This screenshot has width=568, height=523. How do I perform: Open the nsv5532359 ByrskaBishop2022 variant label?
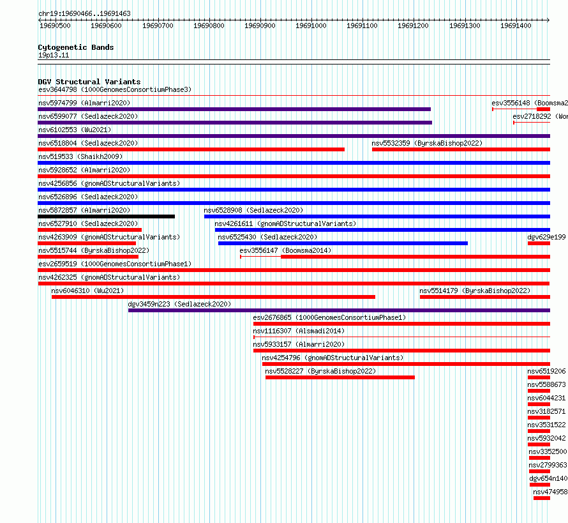click(x=427, y=143)
